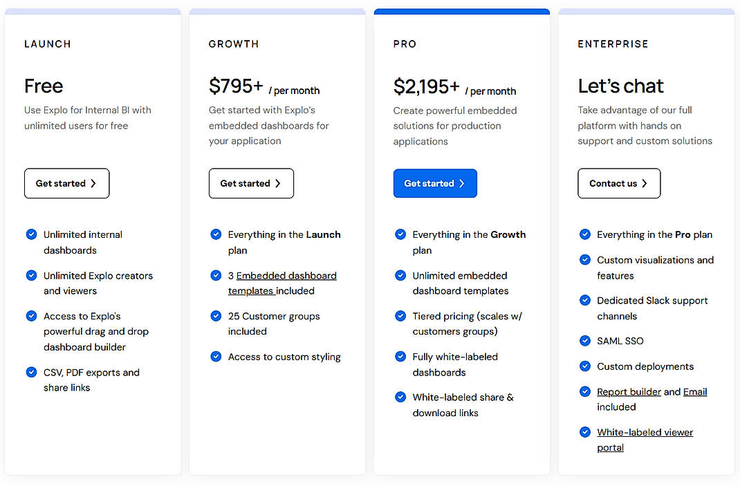
Task: Click the blue Get started Pro button
Action: 435,183
